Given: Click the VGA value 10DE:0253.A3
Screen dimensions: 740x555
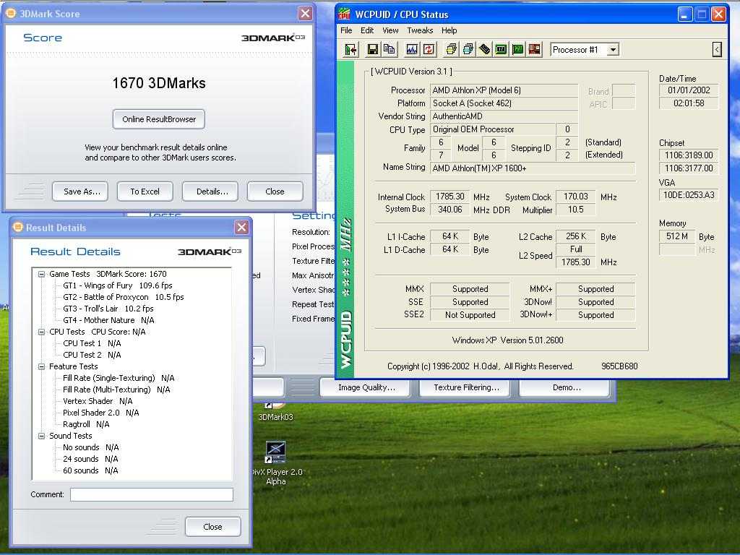Looking at the screenshot, I should click(x=689, y=195).
